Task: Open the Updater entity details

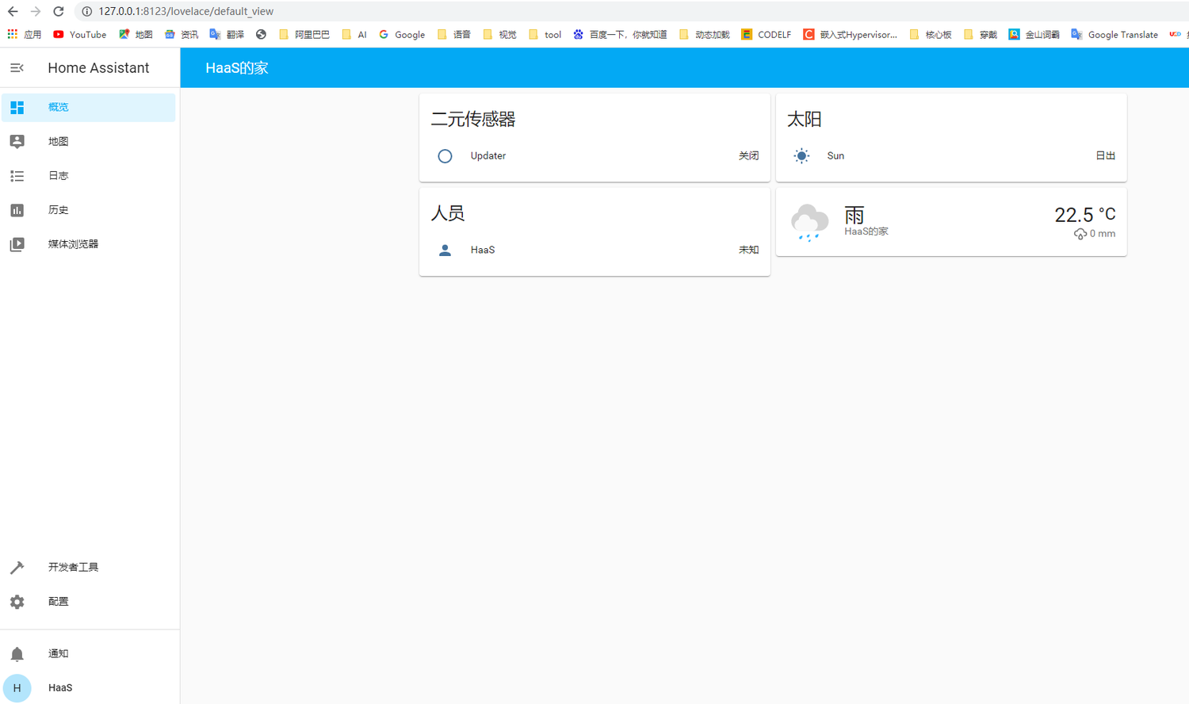Action: [x=487, y=155]
